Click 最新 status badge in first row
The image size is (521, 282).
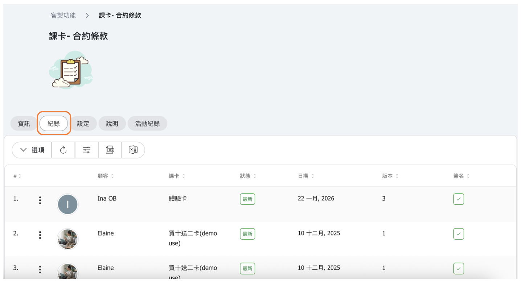pyautogui.click(x=247, y=199)
